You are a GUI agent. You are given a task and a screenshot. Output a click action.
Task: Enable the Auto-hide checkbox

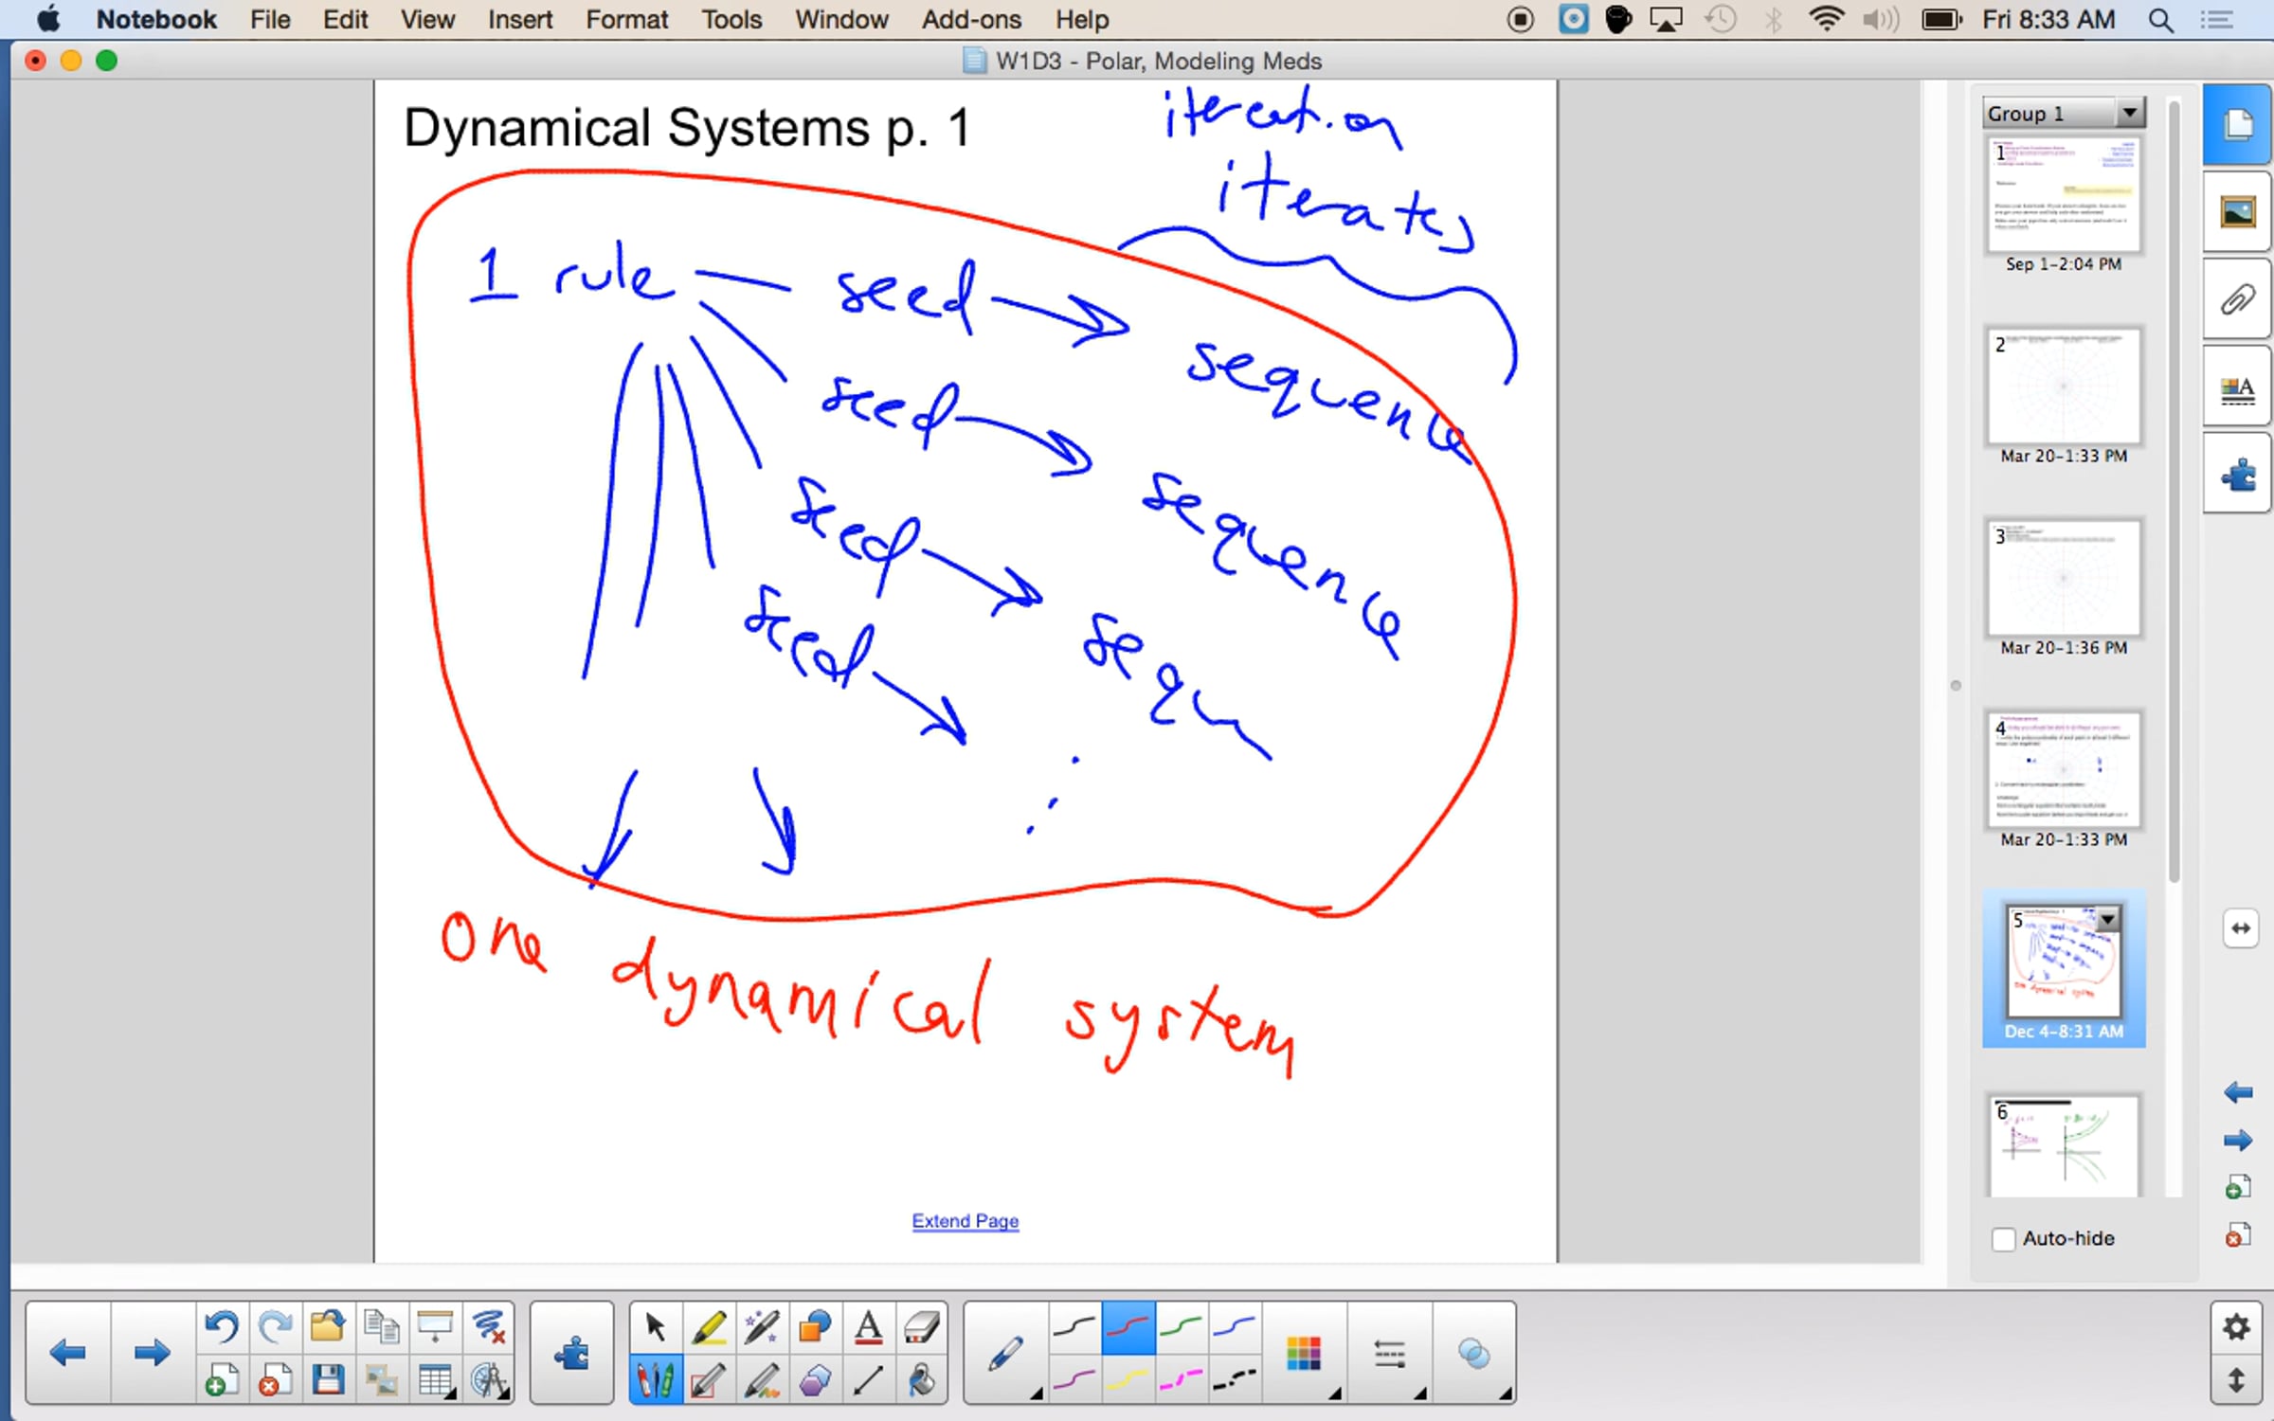pyautogui.click(x=2003, y=1239)
